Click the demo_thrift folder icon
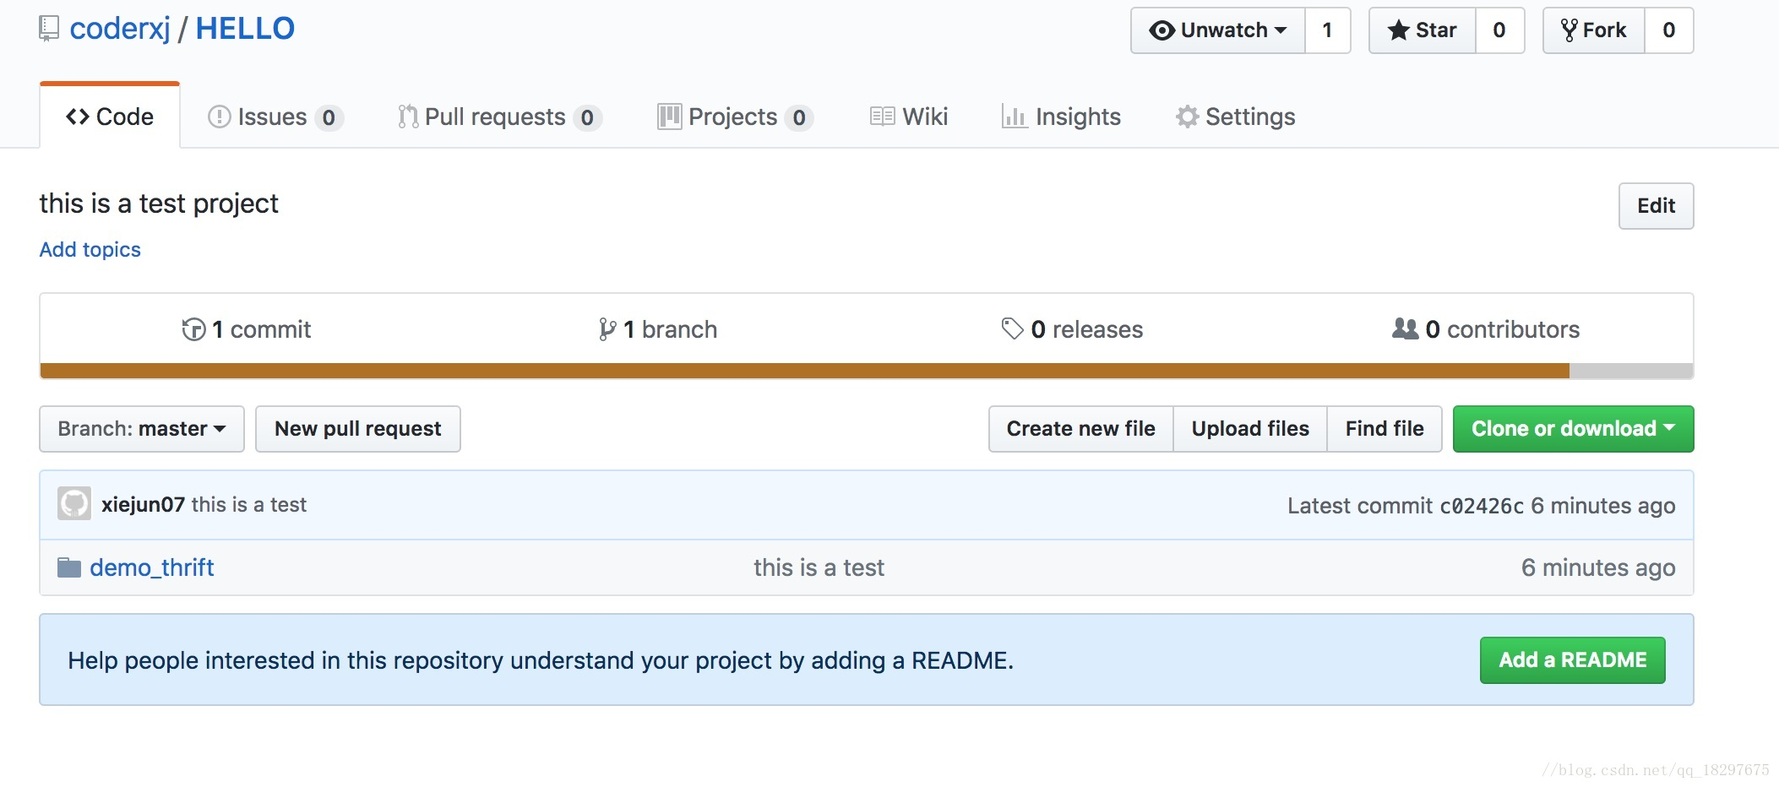This screenshot has width=1779, height=787. (x=69, y=567)
